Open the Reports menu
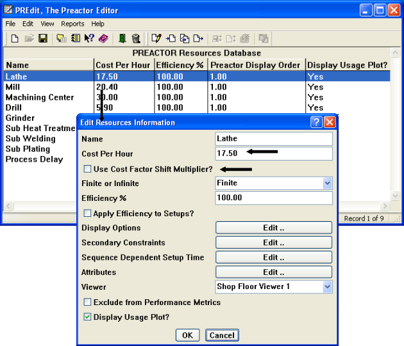Viewport: 404px width, 346px height. 72,24
